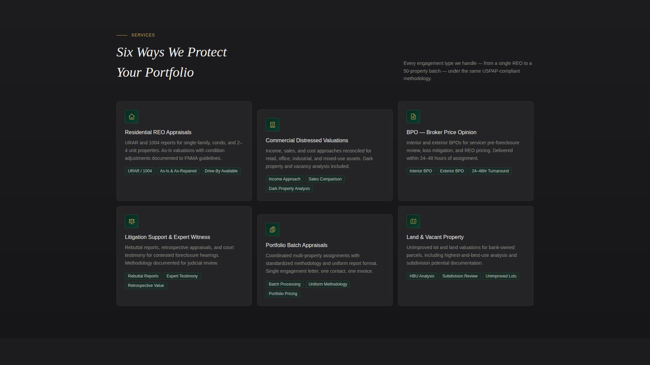Image resolution: width=650 pixels, height=365 pixels.
Task: Click the scales icon on Litigation Support card
Action: point(131,221)
